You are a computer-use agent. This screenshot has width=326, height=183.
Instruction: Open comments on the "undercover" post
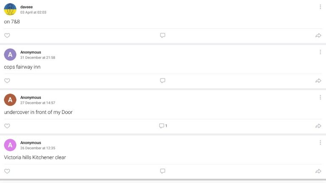tap(163, 126)
